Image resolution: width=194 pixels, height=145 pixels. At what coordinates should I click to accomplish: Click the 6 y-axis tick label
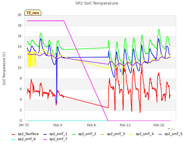point(21,89)
